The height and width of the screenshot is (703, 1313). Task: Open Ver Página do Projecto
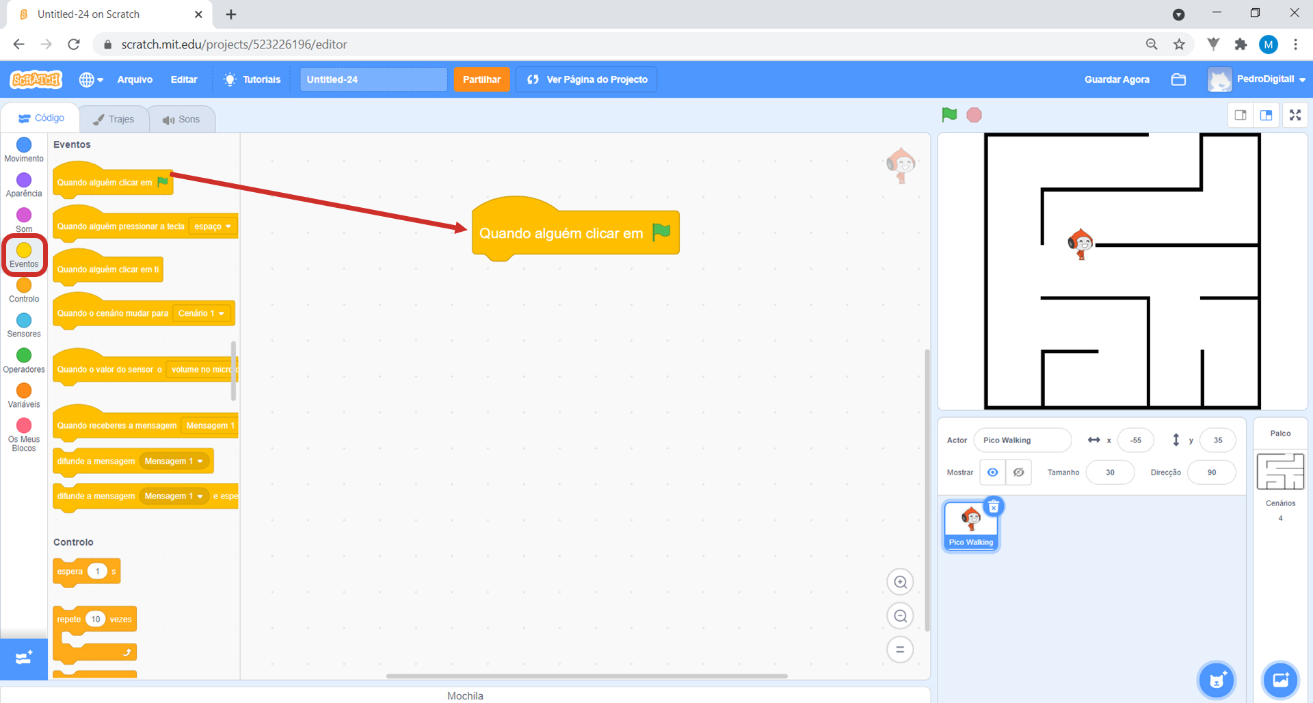[587, 79]
